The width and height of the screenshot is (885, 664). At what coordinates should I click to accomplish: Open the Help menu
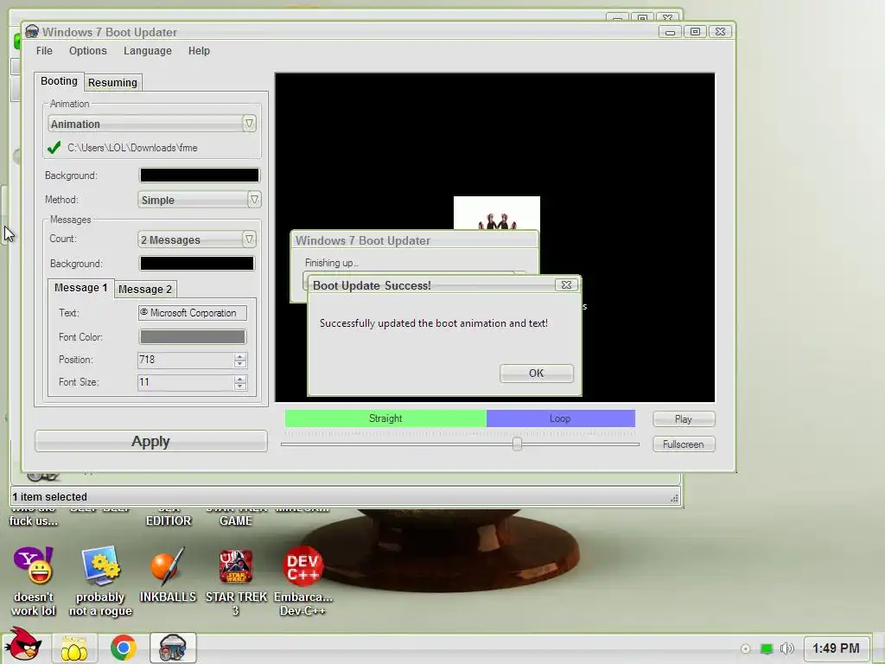tap(199, 51)
